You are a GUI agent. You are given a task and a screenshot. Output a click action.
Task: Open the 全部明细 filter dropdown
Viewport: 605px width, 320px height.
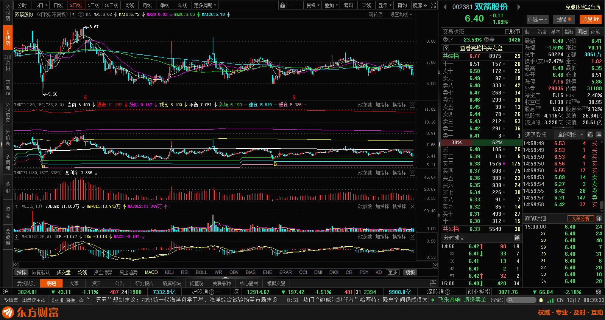click(x=570, y=134)
